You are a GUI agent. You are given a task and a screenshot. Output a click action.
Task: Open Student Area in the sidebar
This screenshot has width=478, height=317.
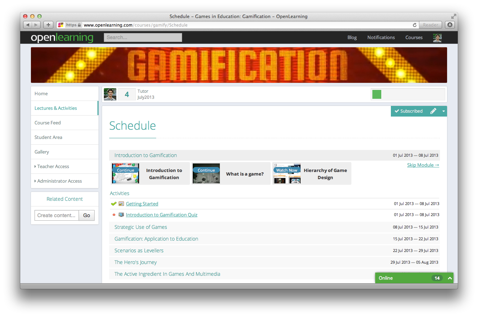tap(65, 137)
